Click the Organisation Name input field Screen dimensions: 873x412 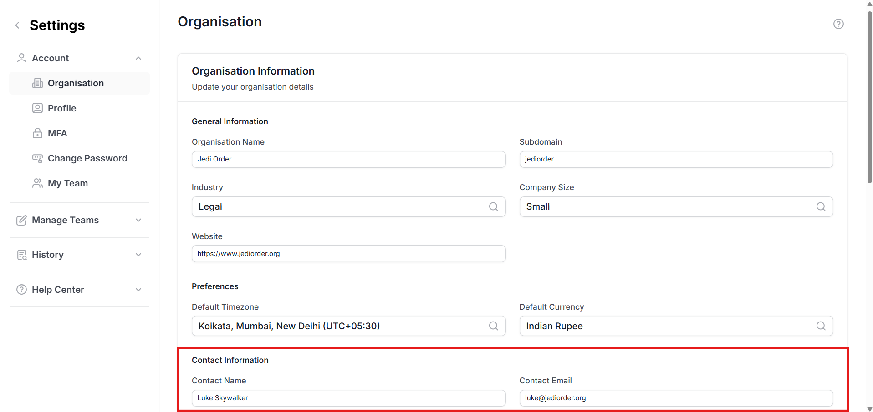pos(348,159)
